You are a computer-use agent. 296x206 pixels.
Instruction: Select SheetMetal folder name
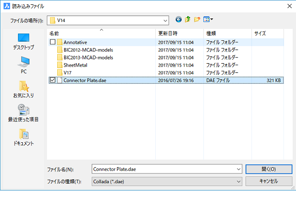(x=75, y=65)
